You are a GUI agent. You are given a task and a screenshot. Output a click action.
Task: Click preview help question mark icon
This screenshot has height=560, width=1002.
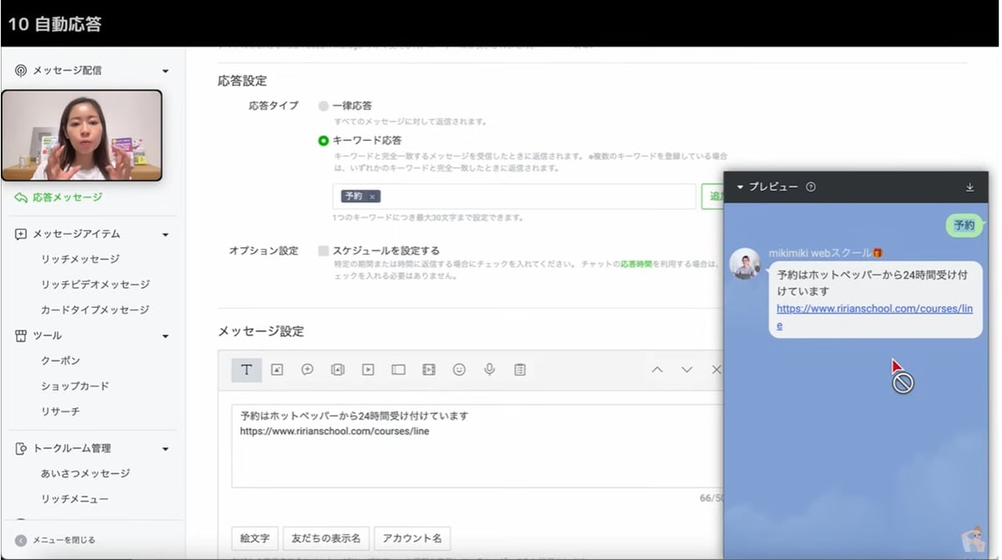[x=811, y=187]
